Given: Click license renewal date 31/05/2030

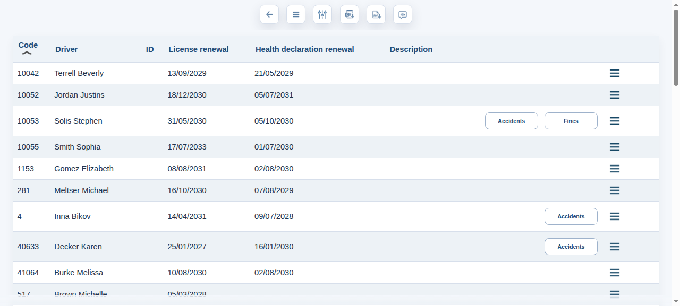Looking at the screenshot, I should pos(187,121).
